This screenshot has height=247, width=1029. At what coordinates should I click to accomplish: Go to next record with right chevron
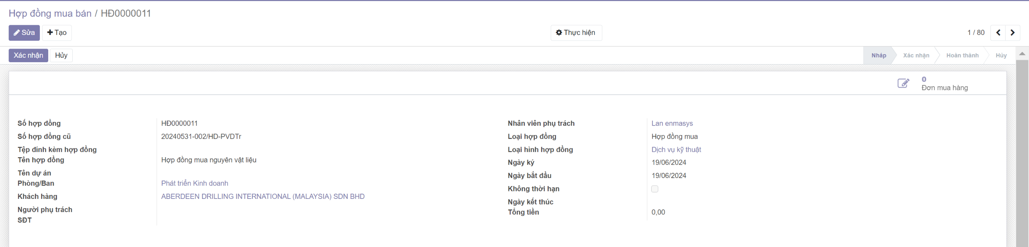coord(1013,32)
